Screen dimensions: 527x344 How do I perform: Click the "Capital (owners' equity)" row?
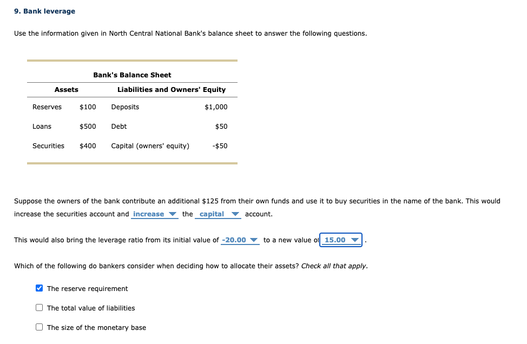point(150,145)
